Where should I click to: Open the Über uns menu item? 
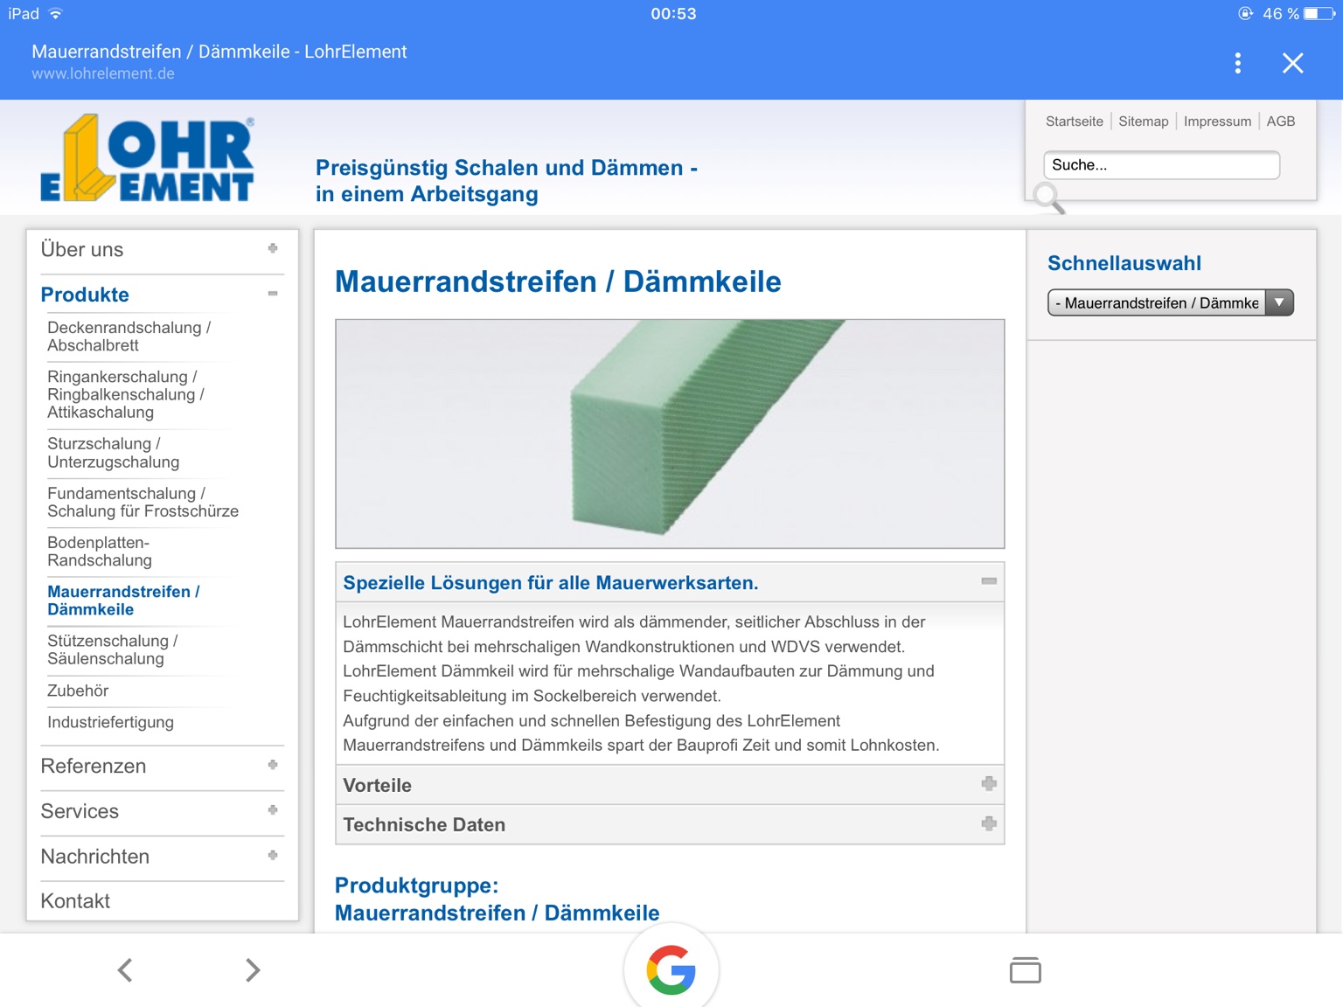[82, 249]
